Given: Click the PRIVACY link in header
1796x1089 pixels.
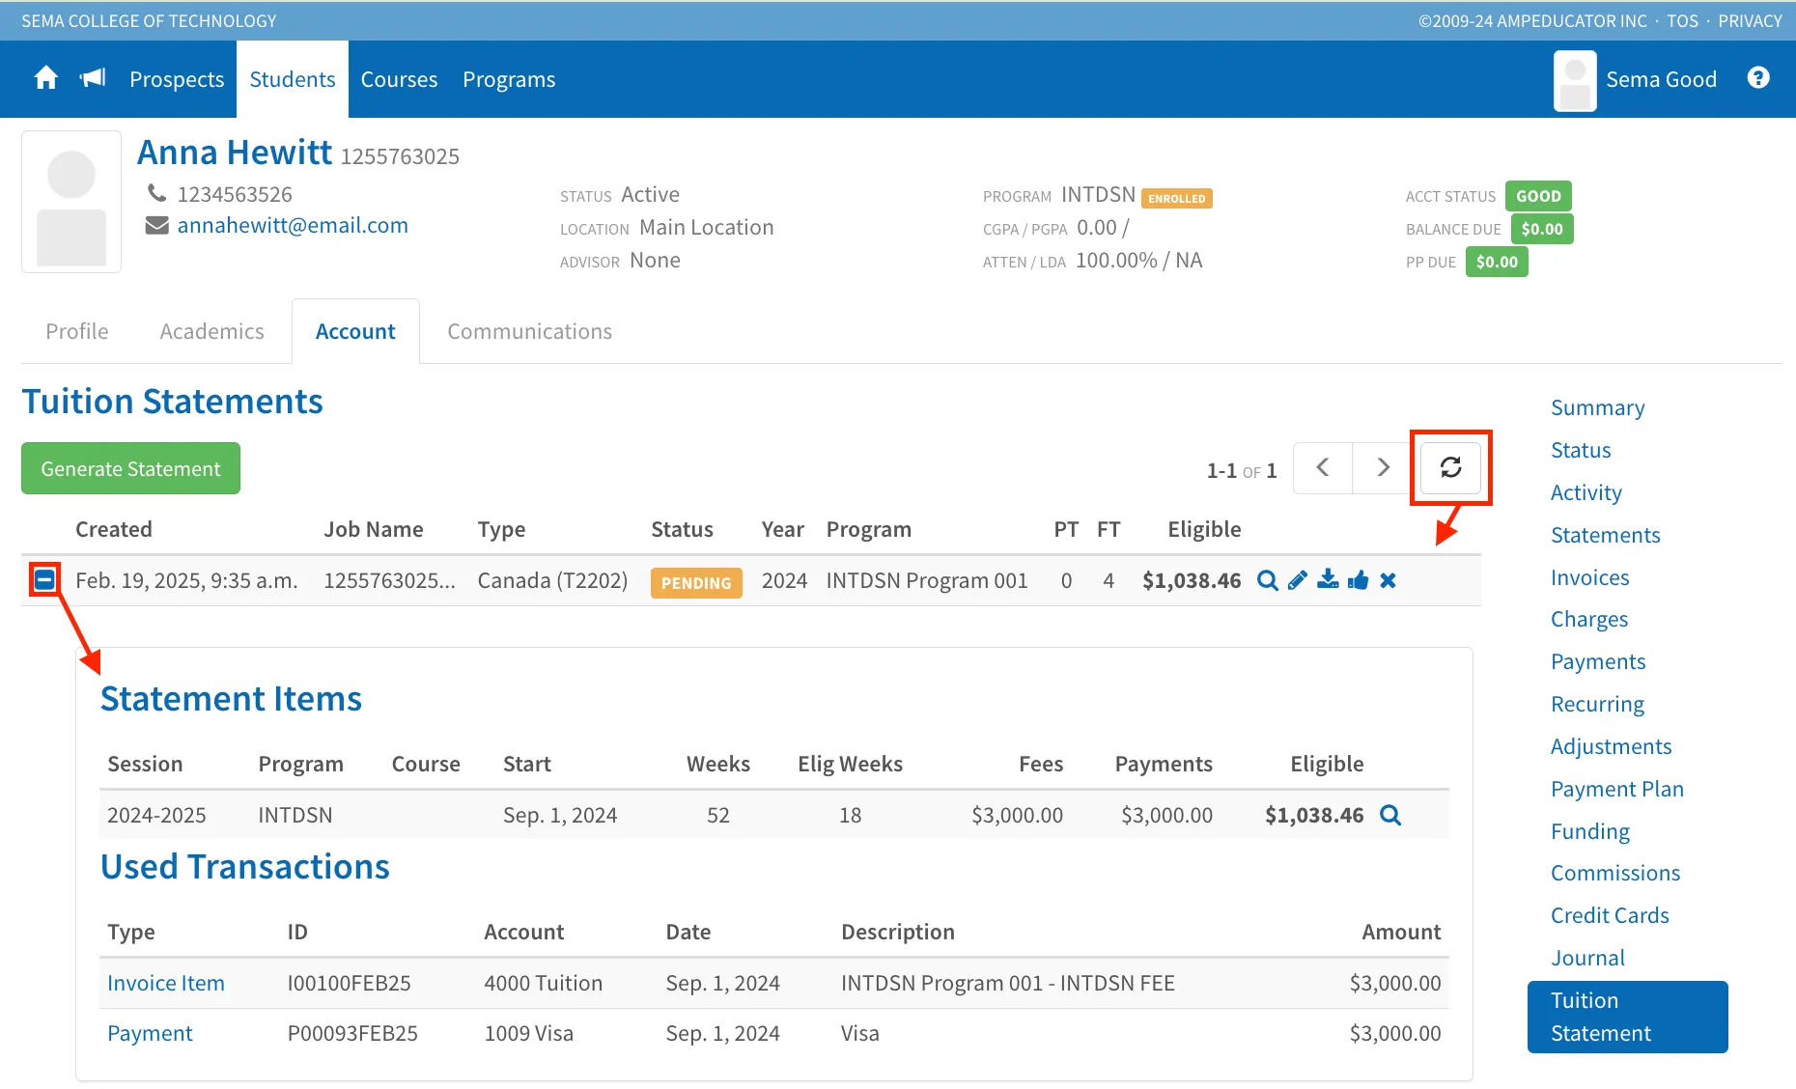Looking at the screenshot, I should point(1750,20).
